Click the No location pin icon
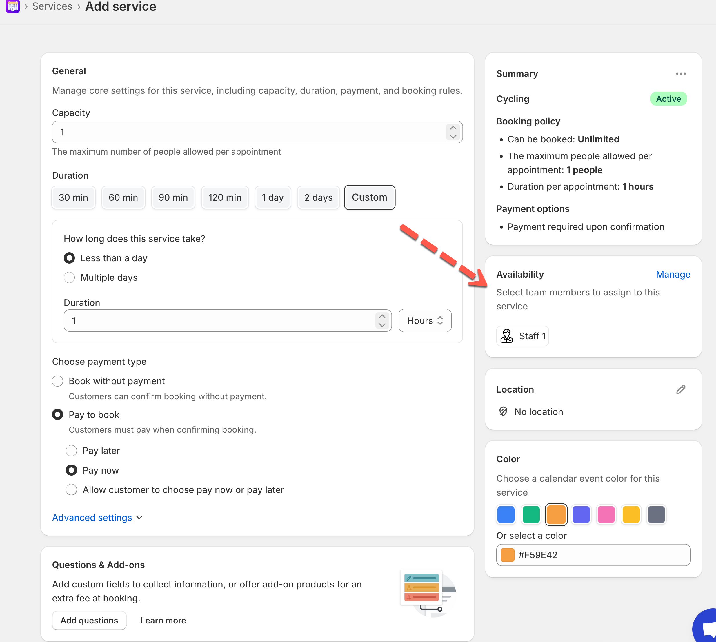The height and width of the screenshot is (642, 716). (x=504, y=411)
